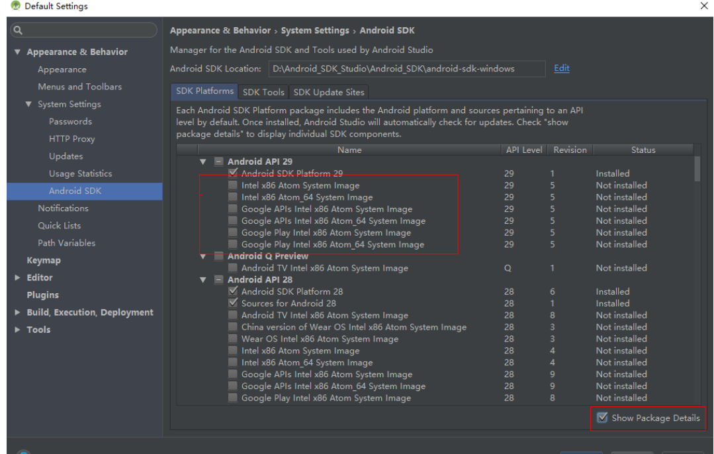Click the Android Studio icon in title bar

click(x=15, y=5)
